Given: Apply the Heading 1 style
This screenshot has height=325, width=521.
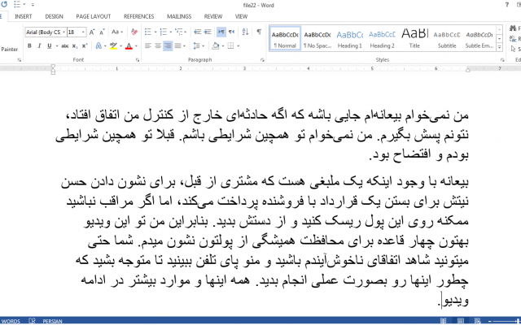Looking at the screenshot, I should point(349,39).
